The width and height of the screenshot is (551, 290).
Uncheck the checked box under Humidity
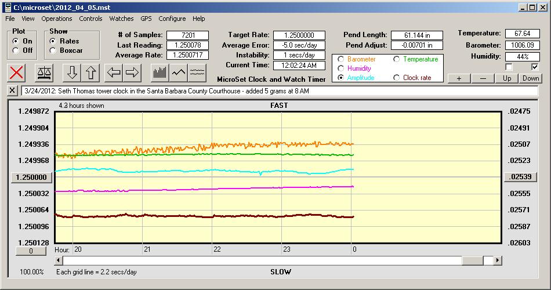coord(535,67)
